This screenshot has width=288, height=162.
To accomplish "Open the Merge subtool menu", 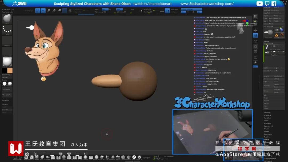I will tap(266, 98).
